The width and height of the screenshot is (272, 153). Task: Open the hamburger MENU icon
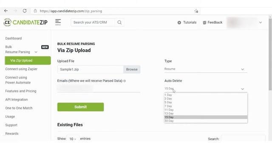(58, 22)
